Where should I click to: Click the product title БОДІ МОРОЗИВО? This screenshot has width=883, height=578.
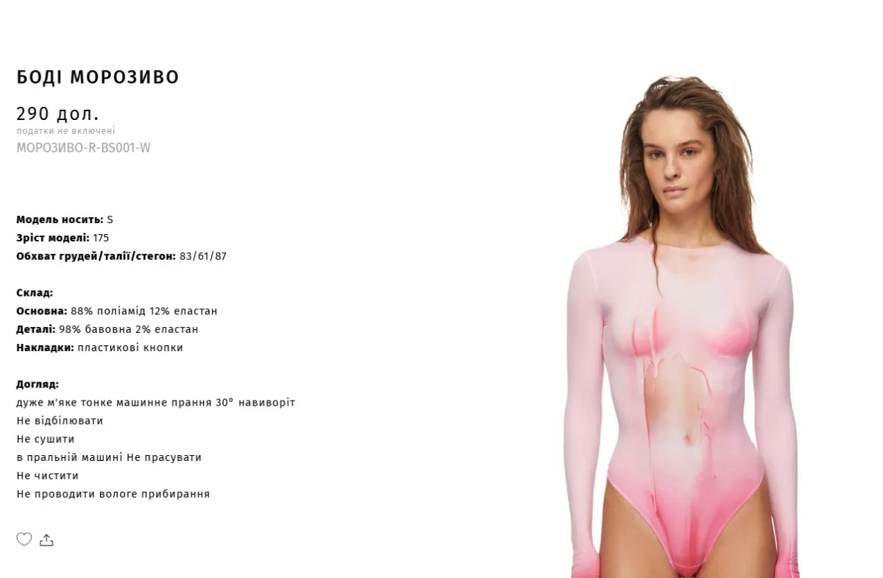point(98,77)
